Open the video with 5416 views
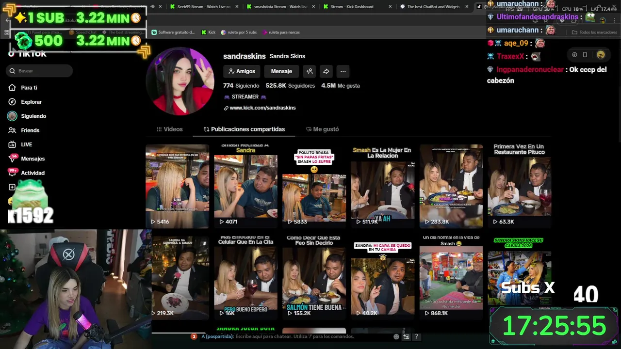The height and width of the screenshot is (349, 621). pos(177,186)
